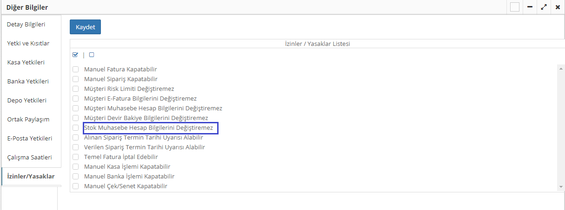565x210 pixels.
Task: Close the Diğer Bilgiler panel
Action: click(x=558, y=7)
